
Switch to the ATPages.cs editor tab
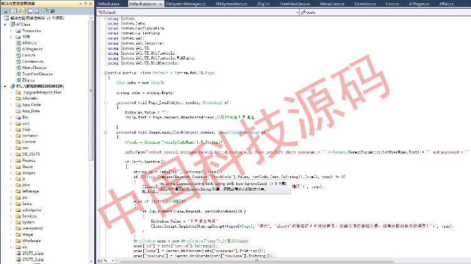[419, 4]
